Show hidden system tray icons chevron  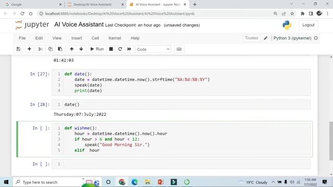[x=273, y=182]
